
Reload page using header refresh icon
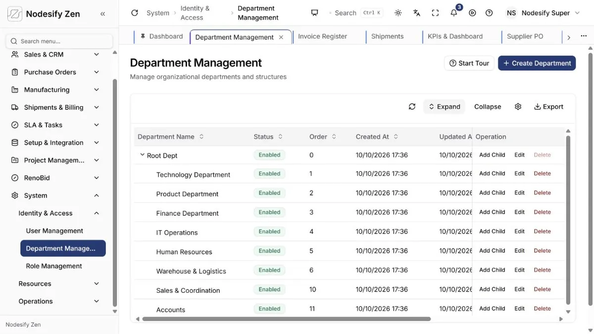pos(135,13)
